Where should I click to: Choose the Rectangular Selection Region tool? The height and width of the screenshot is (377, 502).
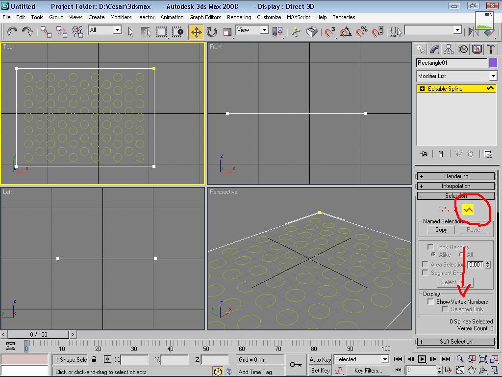162,32
